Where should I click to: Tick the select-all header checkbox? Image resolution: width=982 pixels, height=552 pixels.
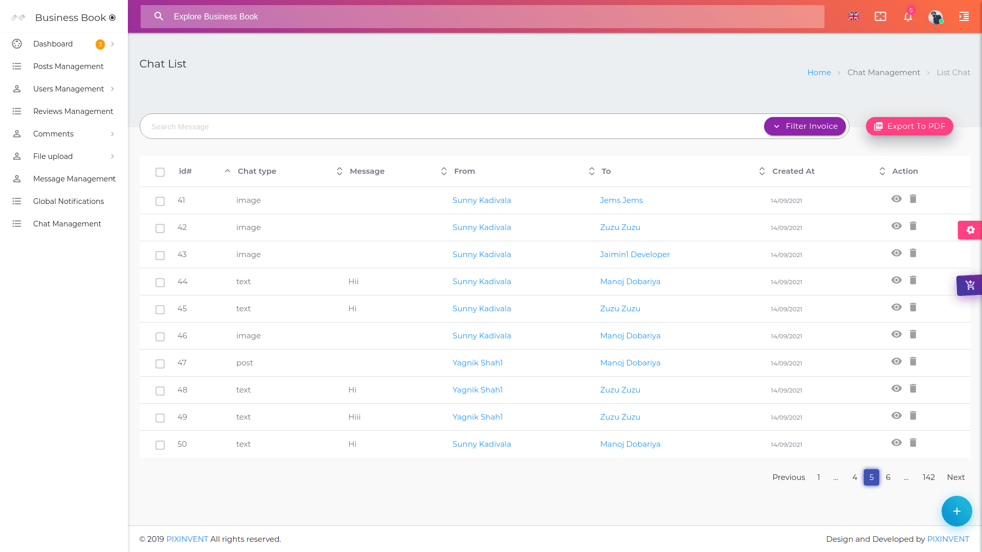(x=160, y=172)
